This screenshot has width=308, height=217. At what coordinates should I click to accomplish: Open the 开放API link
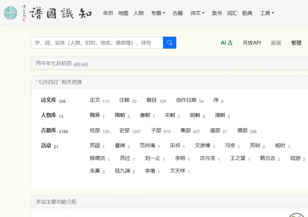click(x=252, y=43)
